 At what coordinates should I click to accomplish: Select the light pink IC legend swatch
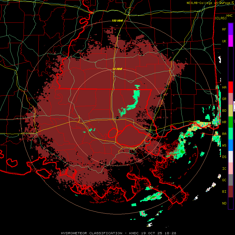pos(231,168)
